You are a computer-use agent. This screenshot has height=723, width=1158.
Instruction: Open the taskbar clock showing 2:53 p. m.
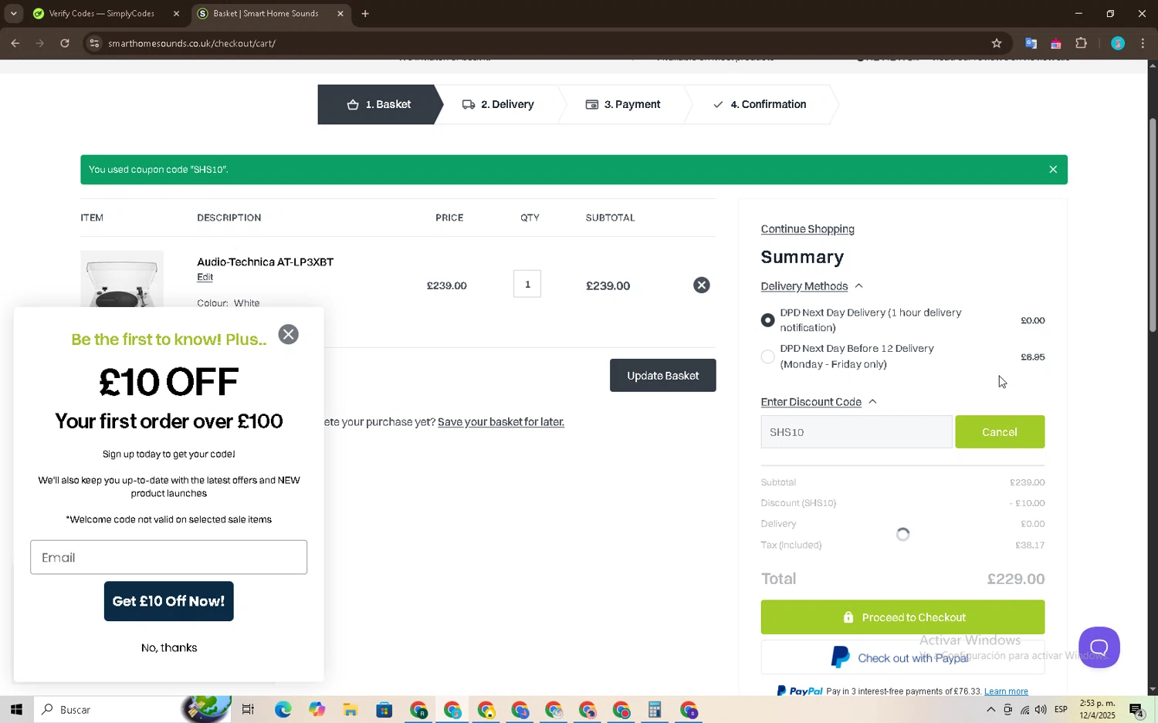[1097, 710]
